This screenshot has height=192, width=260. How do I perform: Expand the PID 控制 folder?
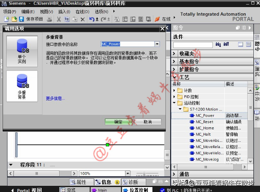(x=174, y=97)
